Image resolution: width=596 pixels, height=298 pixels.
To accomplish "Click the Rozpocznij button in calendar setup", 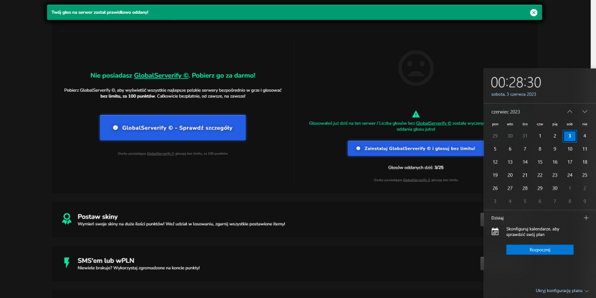I will click(x=540, y=250).
